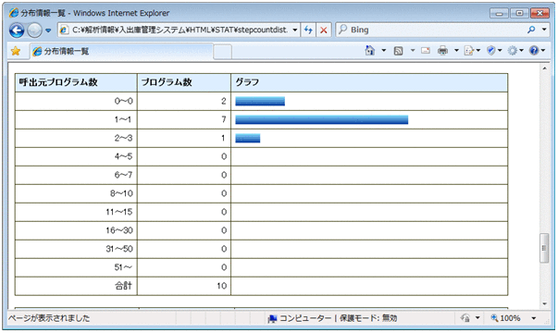Click the 0~0 range cell
This screenshot has height=333, width=558.
click(76, 101)
